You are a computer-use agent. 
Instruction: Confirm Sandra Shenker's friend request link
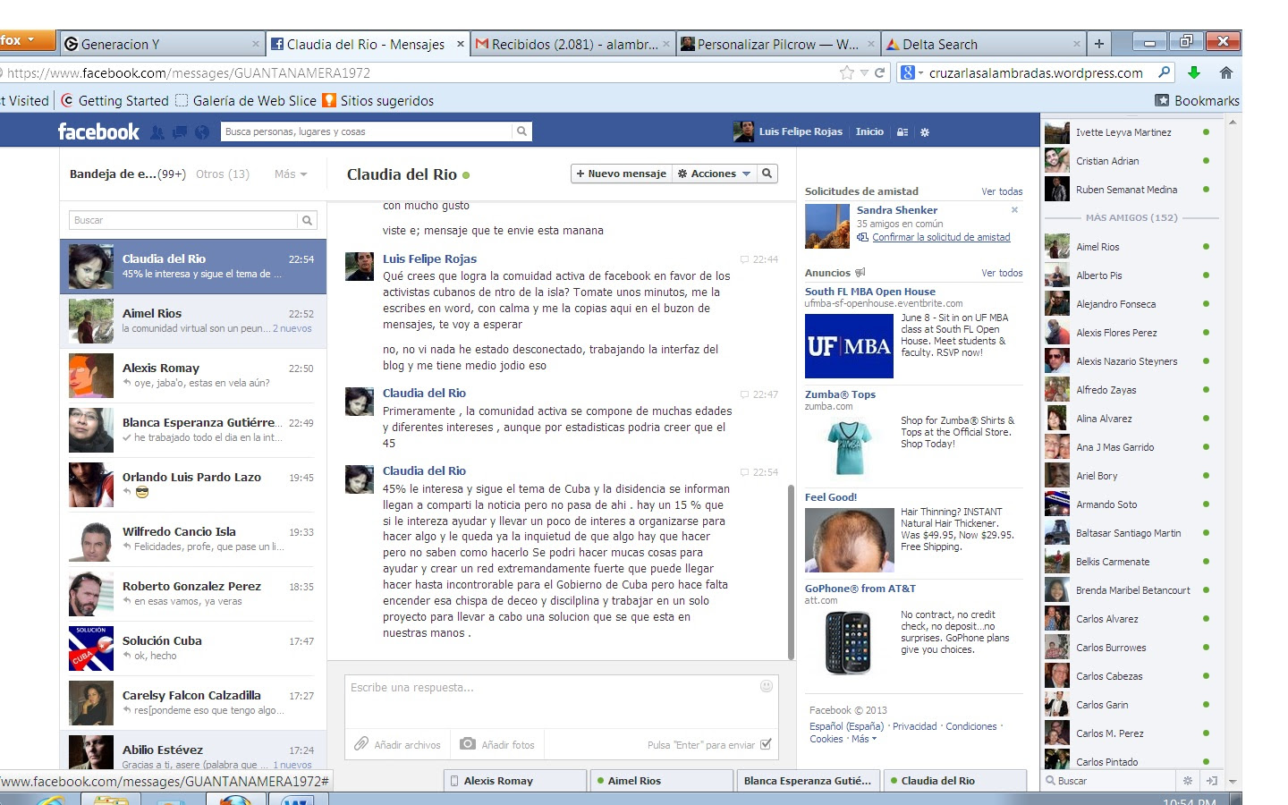(x=941, y=237)
